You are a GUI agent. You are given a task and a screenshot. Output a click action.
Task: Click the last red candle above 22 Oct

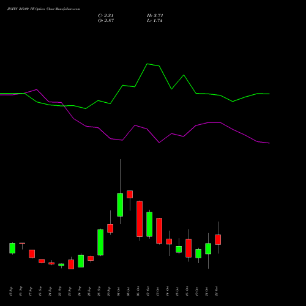(x=218, y=239)
